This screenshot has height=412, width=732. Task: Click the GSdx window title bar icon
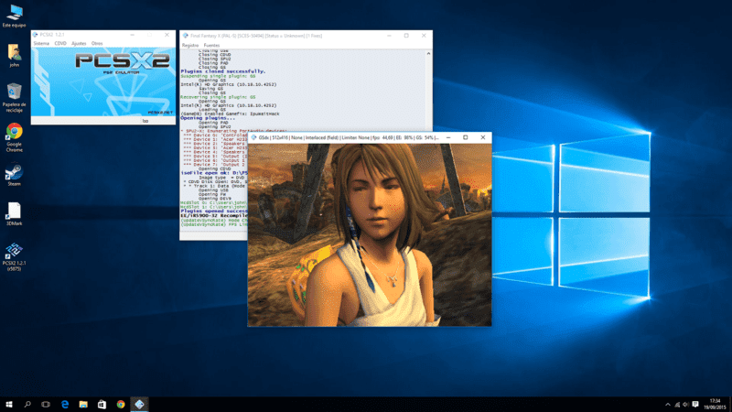(x=253, y=138)
